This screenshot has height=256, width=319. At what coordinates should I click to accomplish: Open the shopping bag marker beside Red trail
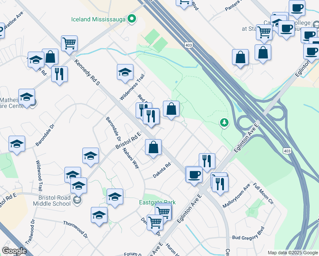[x=171, y=110]
